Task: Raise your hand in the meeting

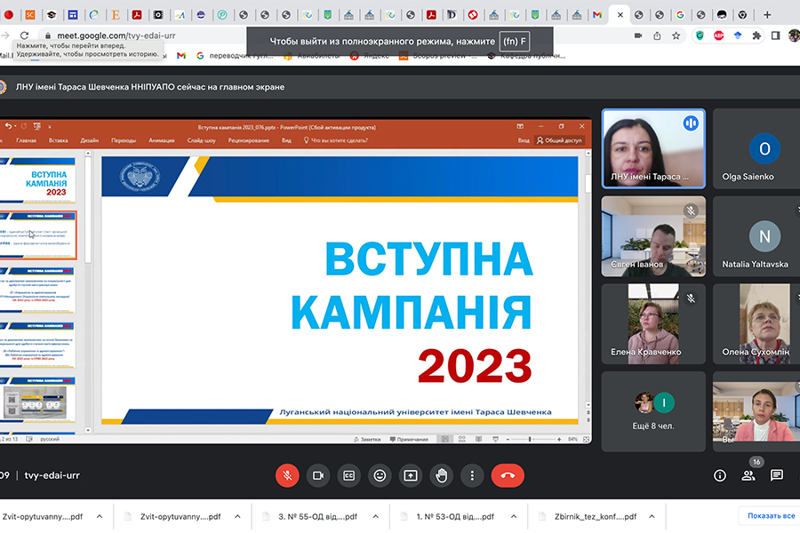Action: coord(441,475)
